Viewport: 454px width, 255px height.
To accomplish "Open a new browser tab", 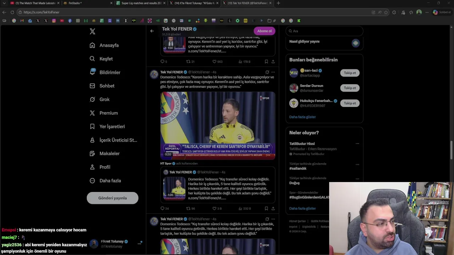I will coord(278,3).
